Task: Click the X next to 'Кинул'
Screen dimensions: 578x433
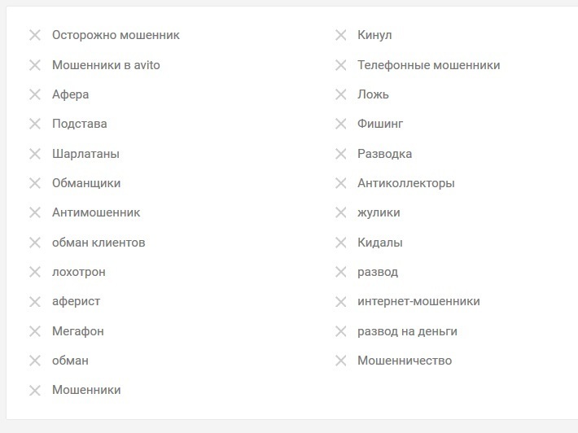Action: (341, 35)
